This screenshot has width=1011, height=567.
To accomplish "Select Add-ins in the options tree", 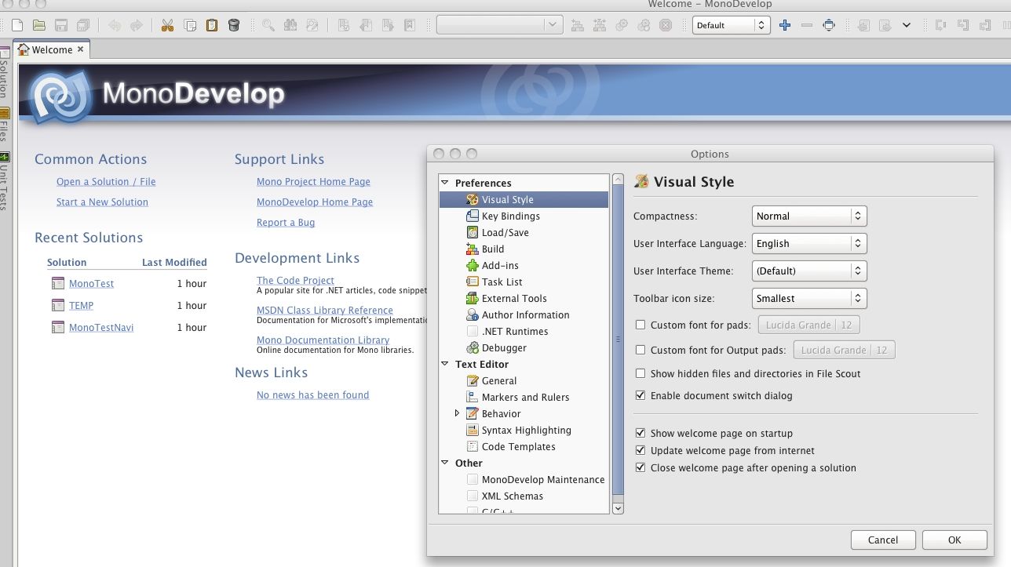I will click(500, 265).
